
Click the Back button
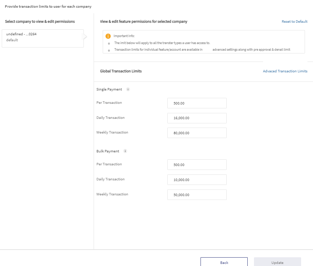coord(224,262)
